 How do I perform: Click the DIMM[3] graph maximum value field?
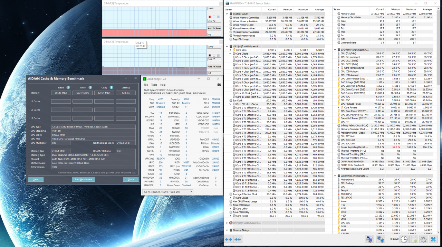coord(214,9)
